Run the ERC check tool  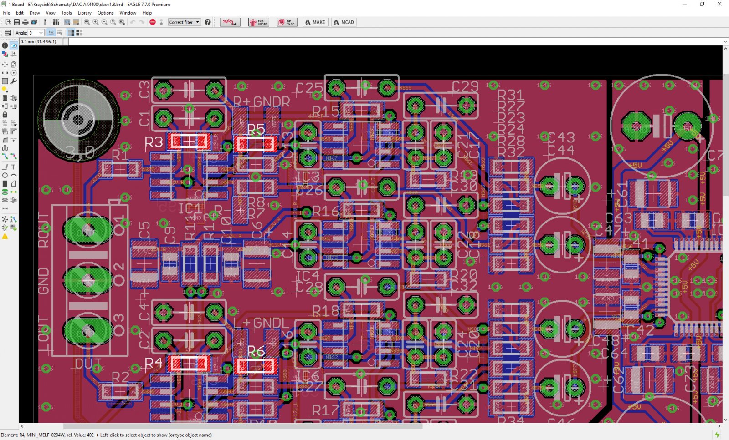tap(5, 228)
